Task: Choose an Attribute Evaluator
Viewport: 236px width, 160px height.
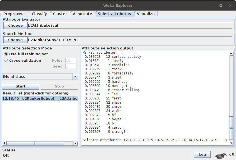Action: pos(15,25)
